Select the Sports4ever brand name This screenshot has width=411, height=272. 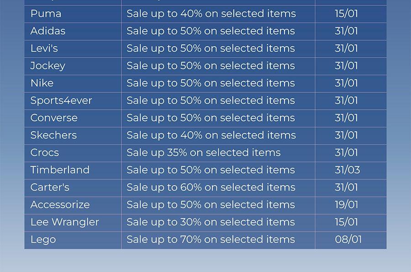tap(61, 101)
